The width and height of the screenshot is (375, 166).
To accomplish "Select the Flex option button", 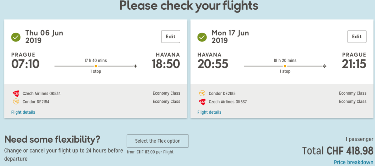I will pyautogui.click(x=158, y=141).
